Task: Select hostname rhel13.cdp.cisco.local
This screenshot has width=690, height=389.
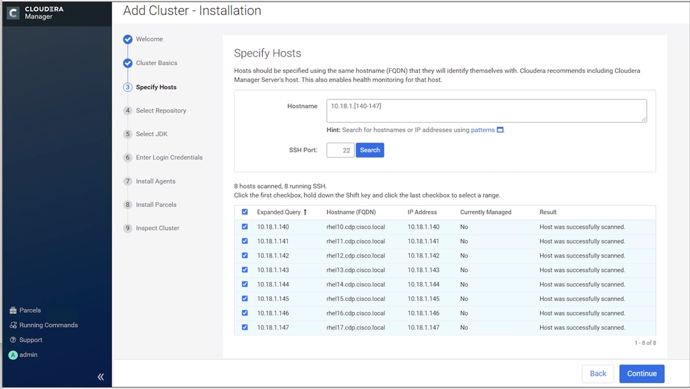Action: (x=356, y=270)
